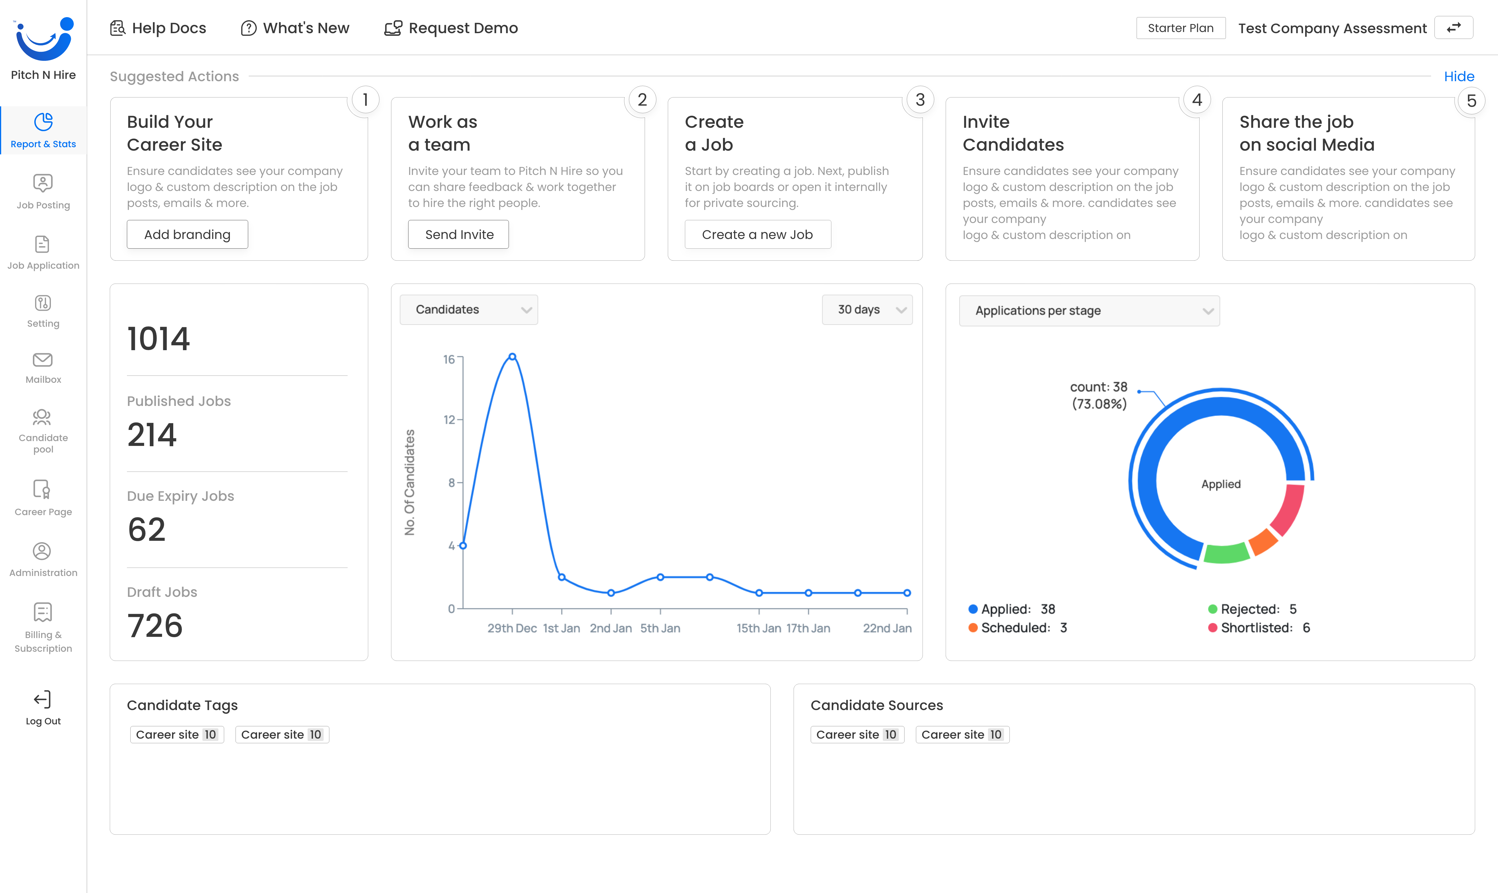1498x893 pixels.
Task: Change the 30 days time range
Action: point(867,309)
